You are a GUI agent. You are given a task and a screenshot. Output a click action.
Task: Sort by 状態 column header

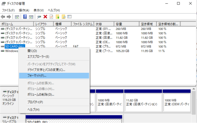click(104, 24)
